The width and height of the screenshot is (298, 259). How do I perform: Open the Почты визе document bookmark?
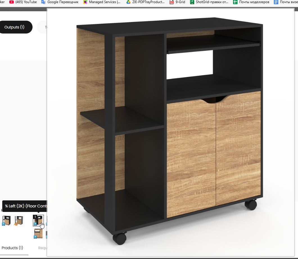(286, 2)
